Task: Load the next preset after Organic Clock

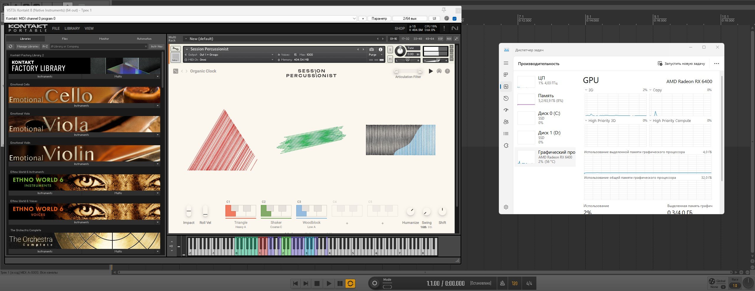Action: tap(186, 71)
